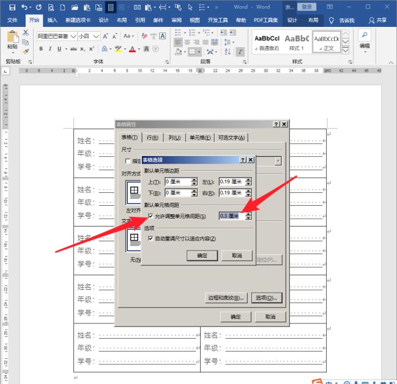The width and height of the screenshot is (397, 384).
Task: Click the 上 top margin input field
Action: point(177,182)
